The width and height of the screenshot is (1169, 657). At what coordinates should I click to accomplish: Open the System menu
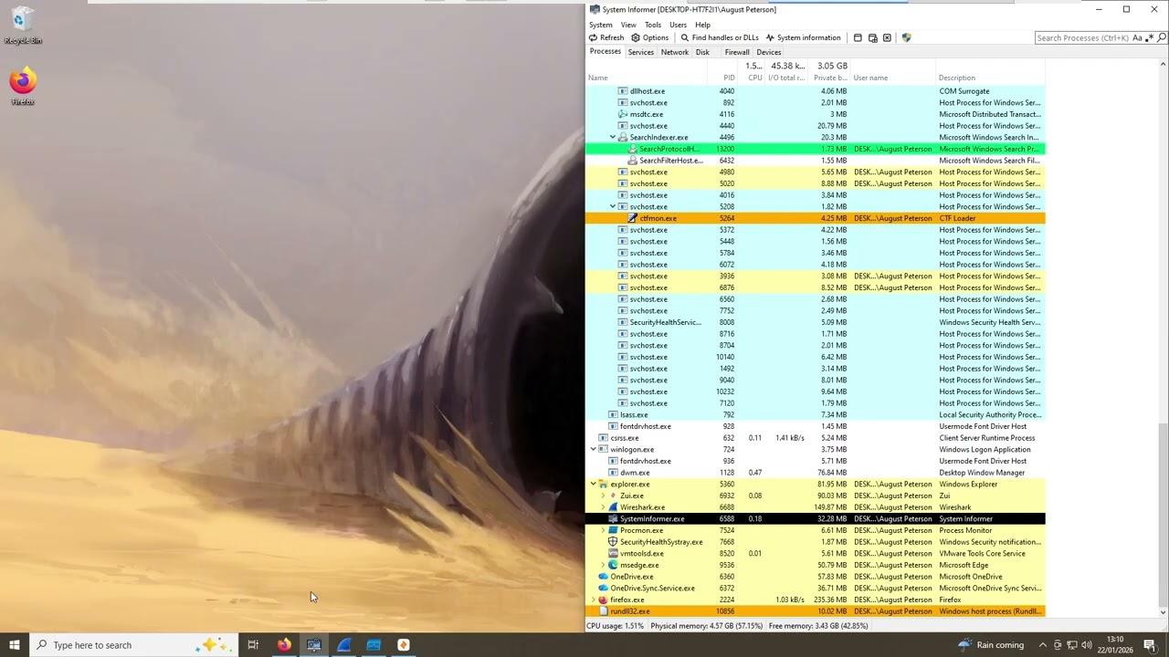(x=601, y=25)
